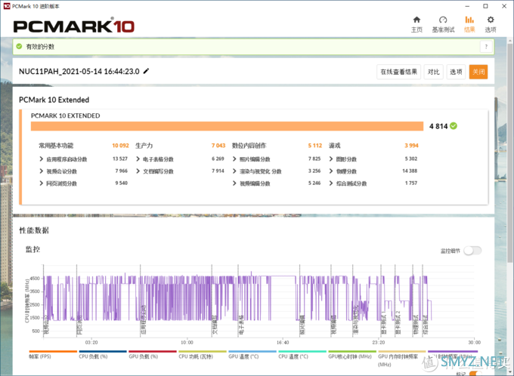The image size is (514, 376).
Task: Click the 14 388 physics score value
Action: 410,171
